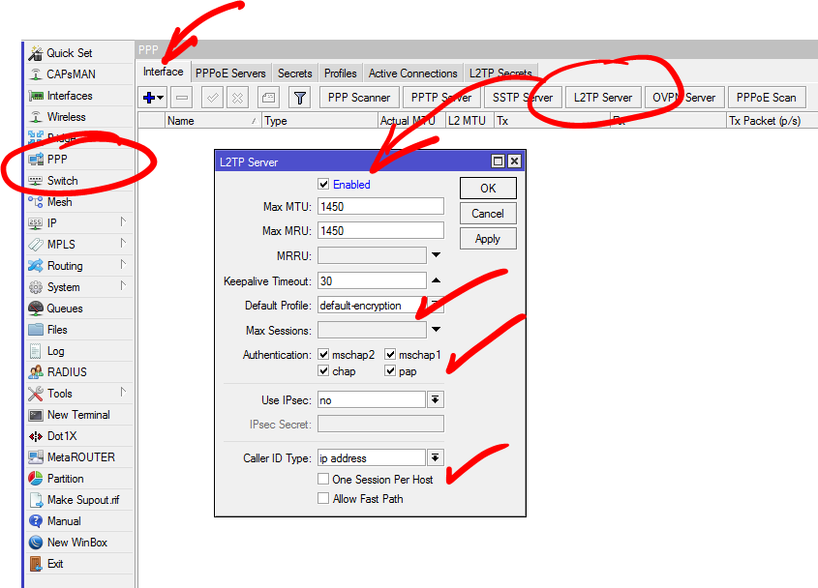Expand the MRRU field arrow
Screen dimensions: 818x588
pos(436,255)
